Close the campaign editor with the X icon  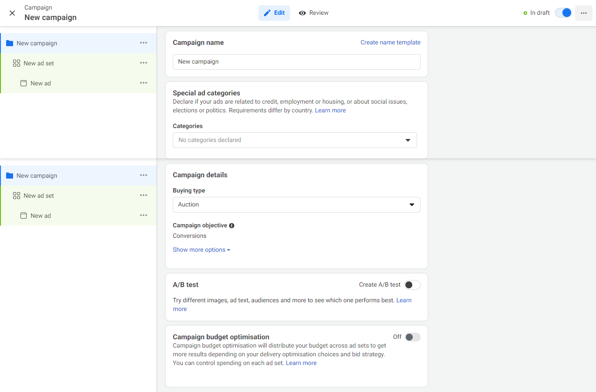[12, 13]
